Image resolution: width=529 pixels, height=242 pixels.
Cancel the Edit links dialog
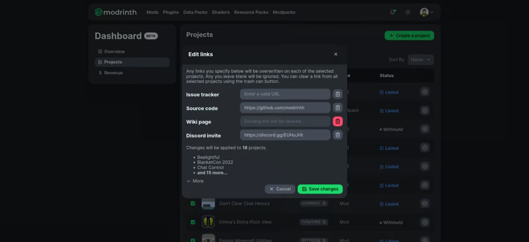[280, 189]
